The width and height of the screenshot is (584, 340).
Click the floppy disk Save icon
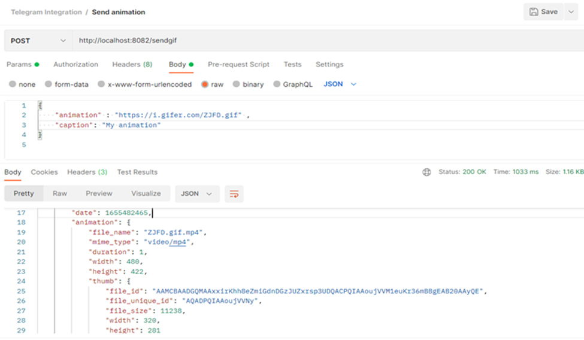(533, 12)
